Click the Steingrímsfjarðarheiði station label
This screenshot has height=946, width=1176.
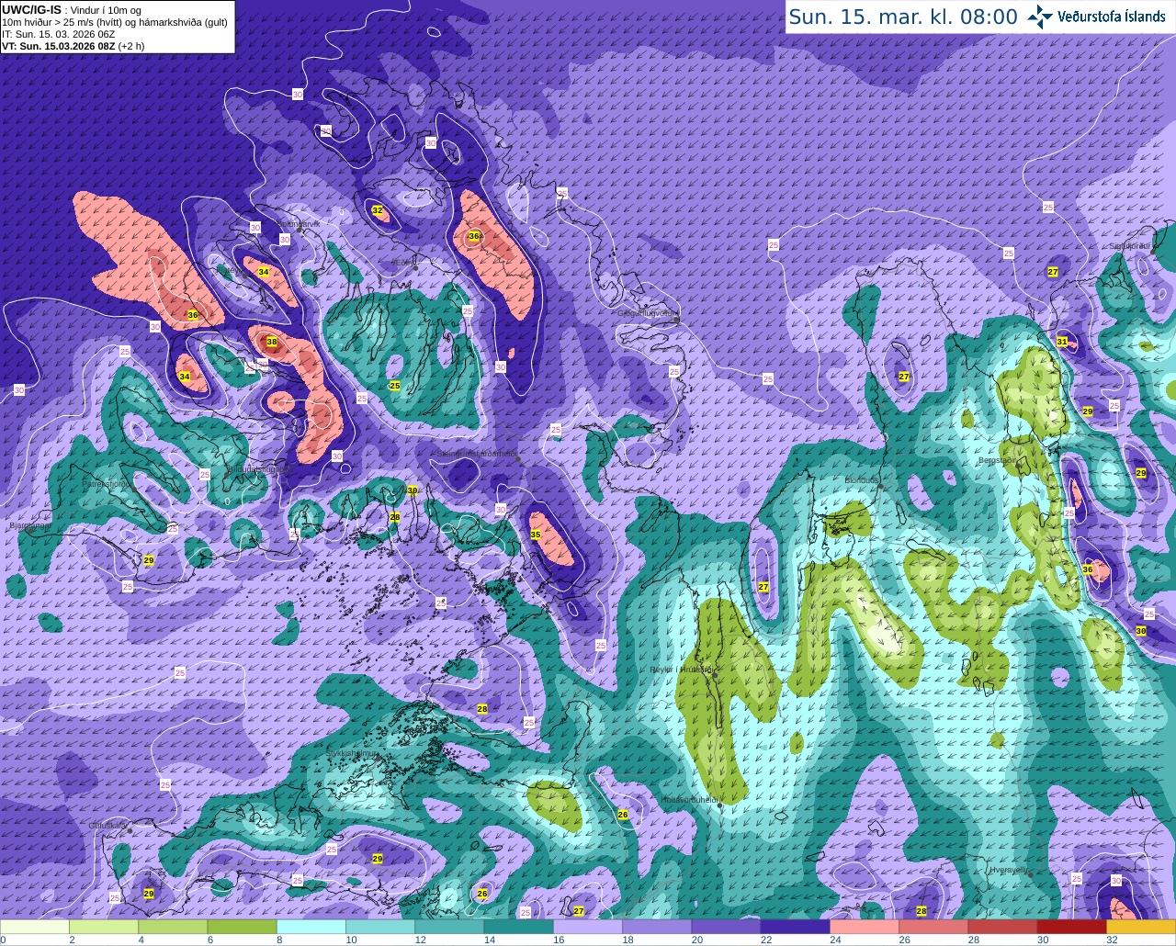pos(477,453)
